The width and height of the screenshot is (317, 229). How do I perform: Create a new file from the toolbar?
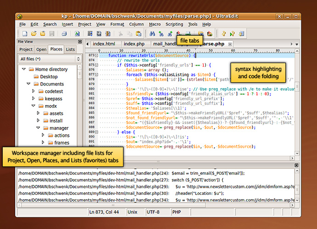coord(25,34)
